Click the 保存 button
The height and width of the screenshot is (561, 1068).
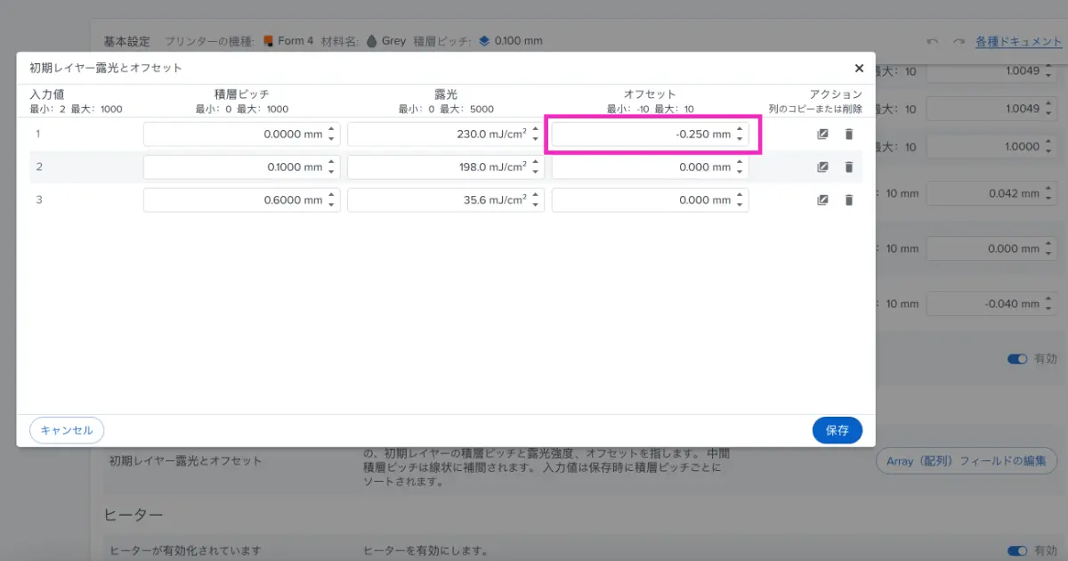[x=837, y=430]
